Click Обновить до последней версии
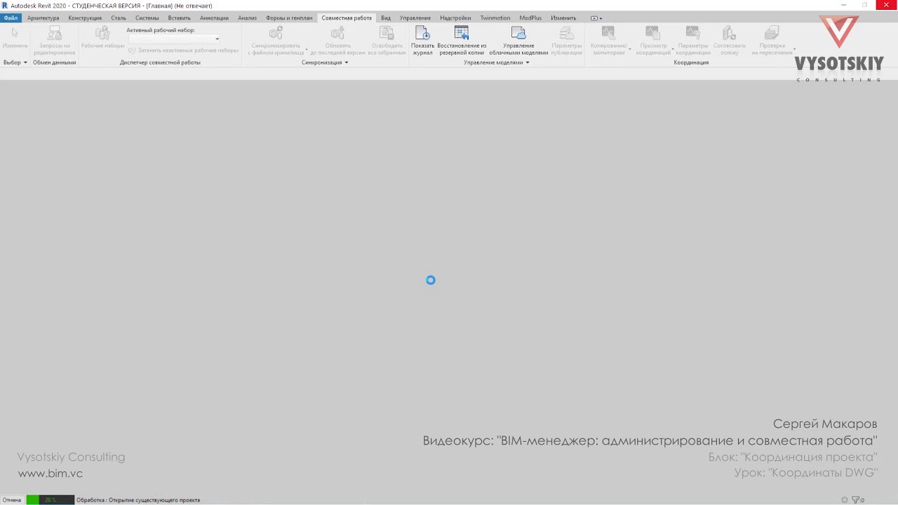 tap(338, 41)
